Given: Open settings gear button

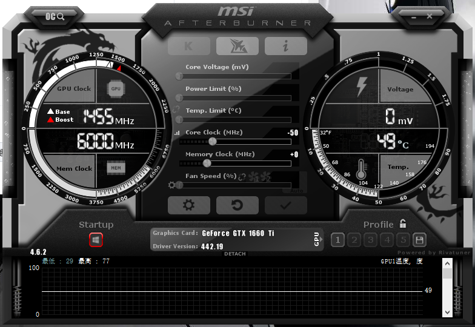Looking at the screenshot, I should point(189,205).
